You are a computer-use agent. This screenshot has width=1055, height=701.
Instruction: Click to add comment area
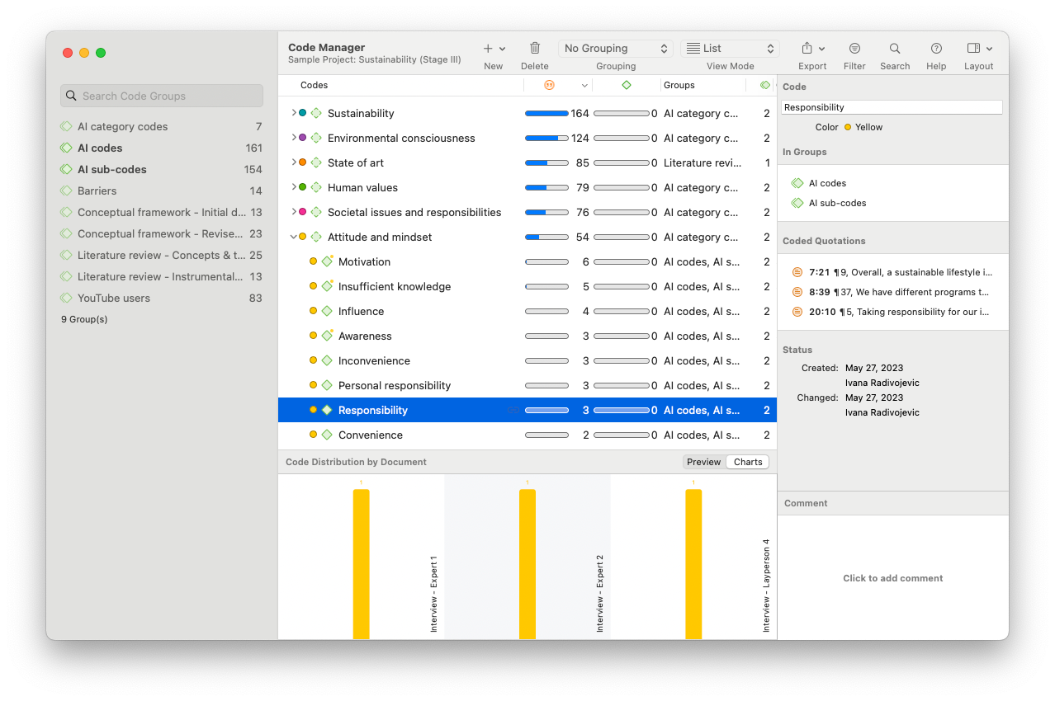point(892,578)
